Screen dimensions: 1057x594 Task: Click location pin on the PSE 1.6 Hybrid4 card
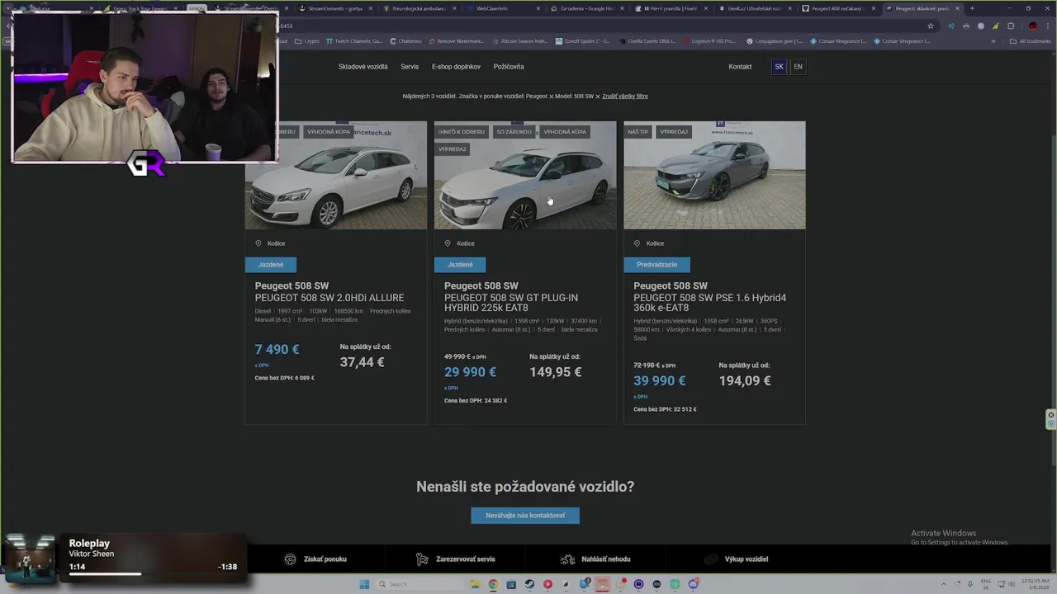pos(637,243)
